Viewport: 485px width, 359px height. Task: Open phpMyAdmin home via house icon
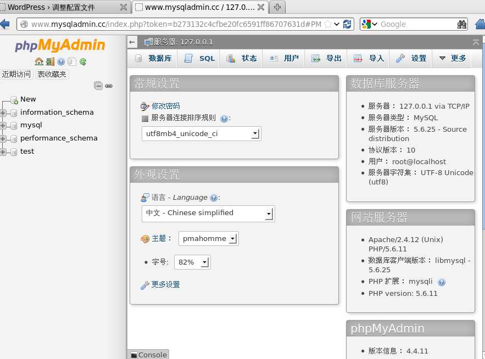point(39,61)
